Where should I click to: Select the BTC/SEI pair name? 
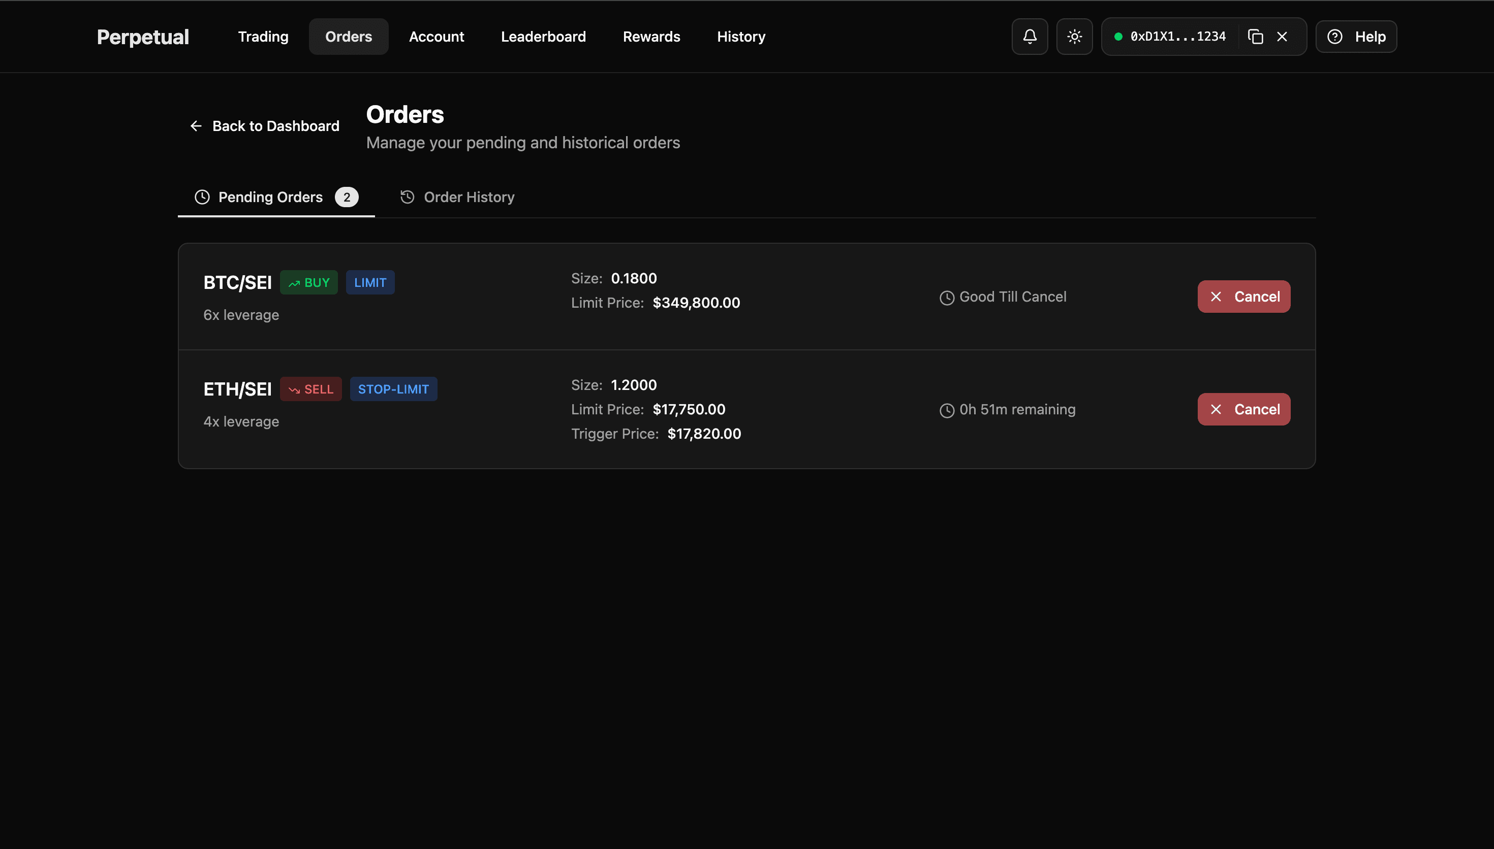237,283
